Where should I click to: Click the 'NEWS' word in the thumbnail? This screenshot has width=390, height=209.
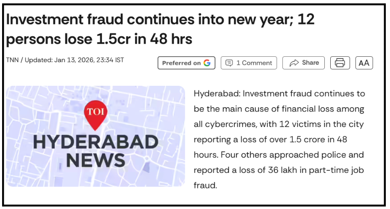(96, 160)
